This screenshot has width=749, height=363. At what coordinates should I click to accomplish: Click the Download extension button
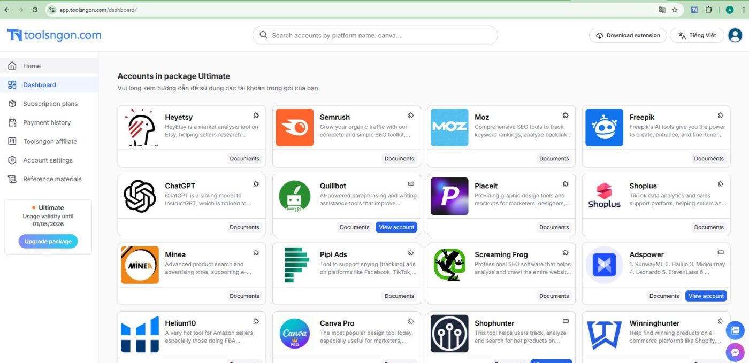pyautogui.click(x=628, y=35)
